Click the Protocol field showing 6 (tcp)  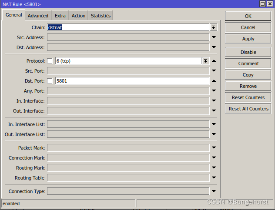point(128,61)
